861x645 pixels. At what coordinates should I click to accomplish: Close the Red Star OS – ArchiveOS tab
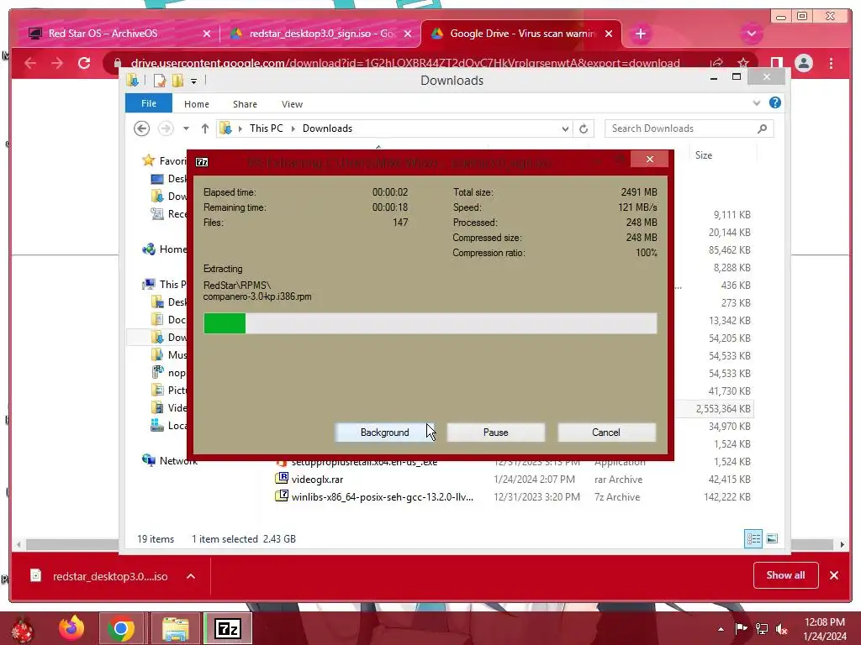click(207, 34)
